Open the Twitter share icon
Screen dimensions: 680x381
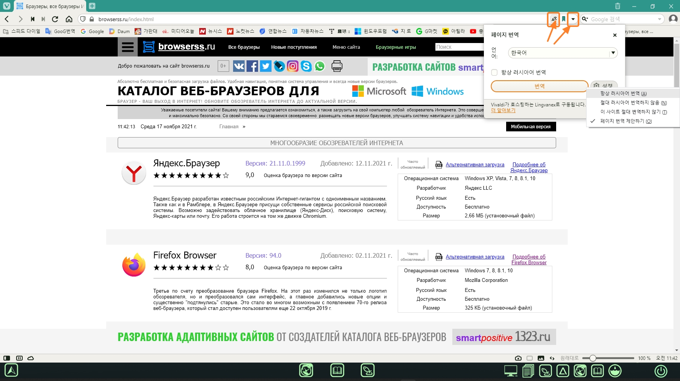tap(266, 66)
